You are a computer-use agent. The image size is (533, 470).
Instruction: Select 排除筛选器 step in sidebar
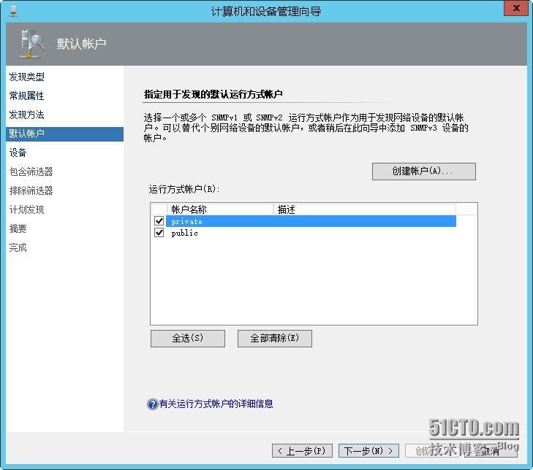pos(31,190)
